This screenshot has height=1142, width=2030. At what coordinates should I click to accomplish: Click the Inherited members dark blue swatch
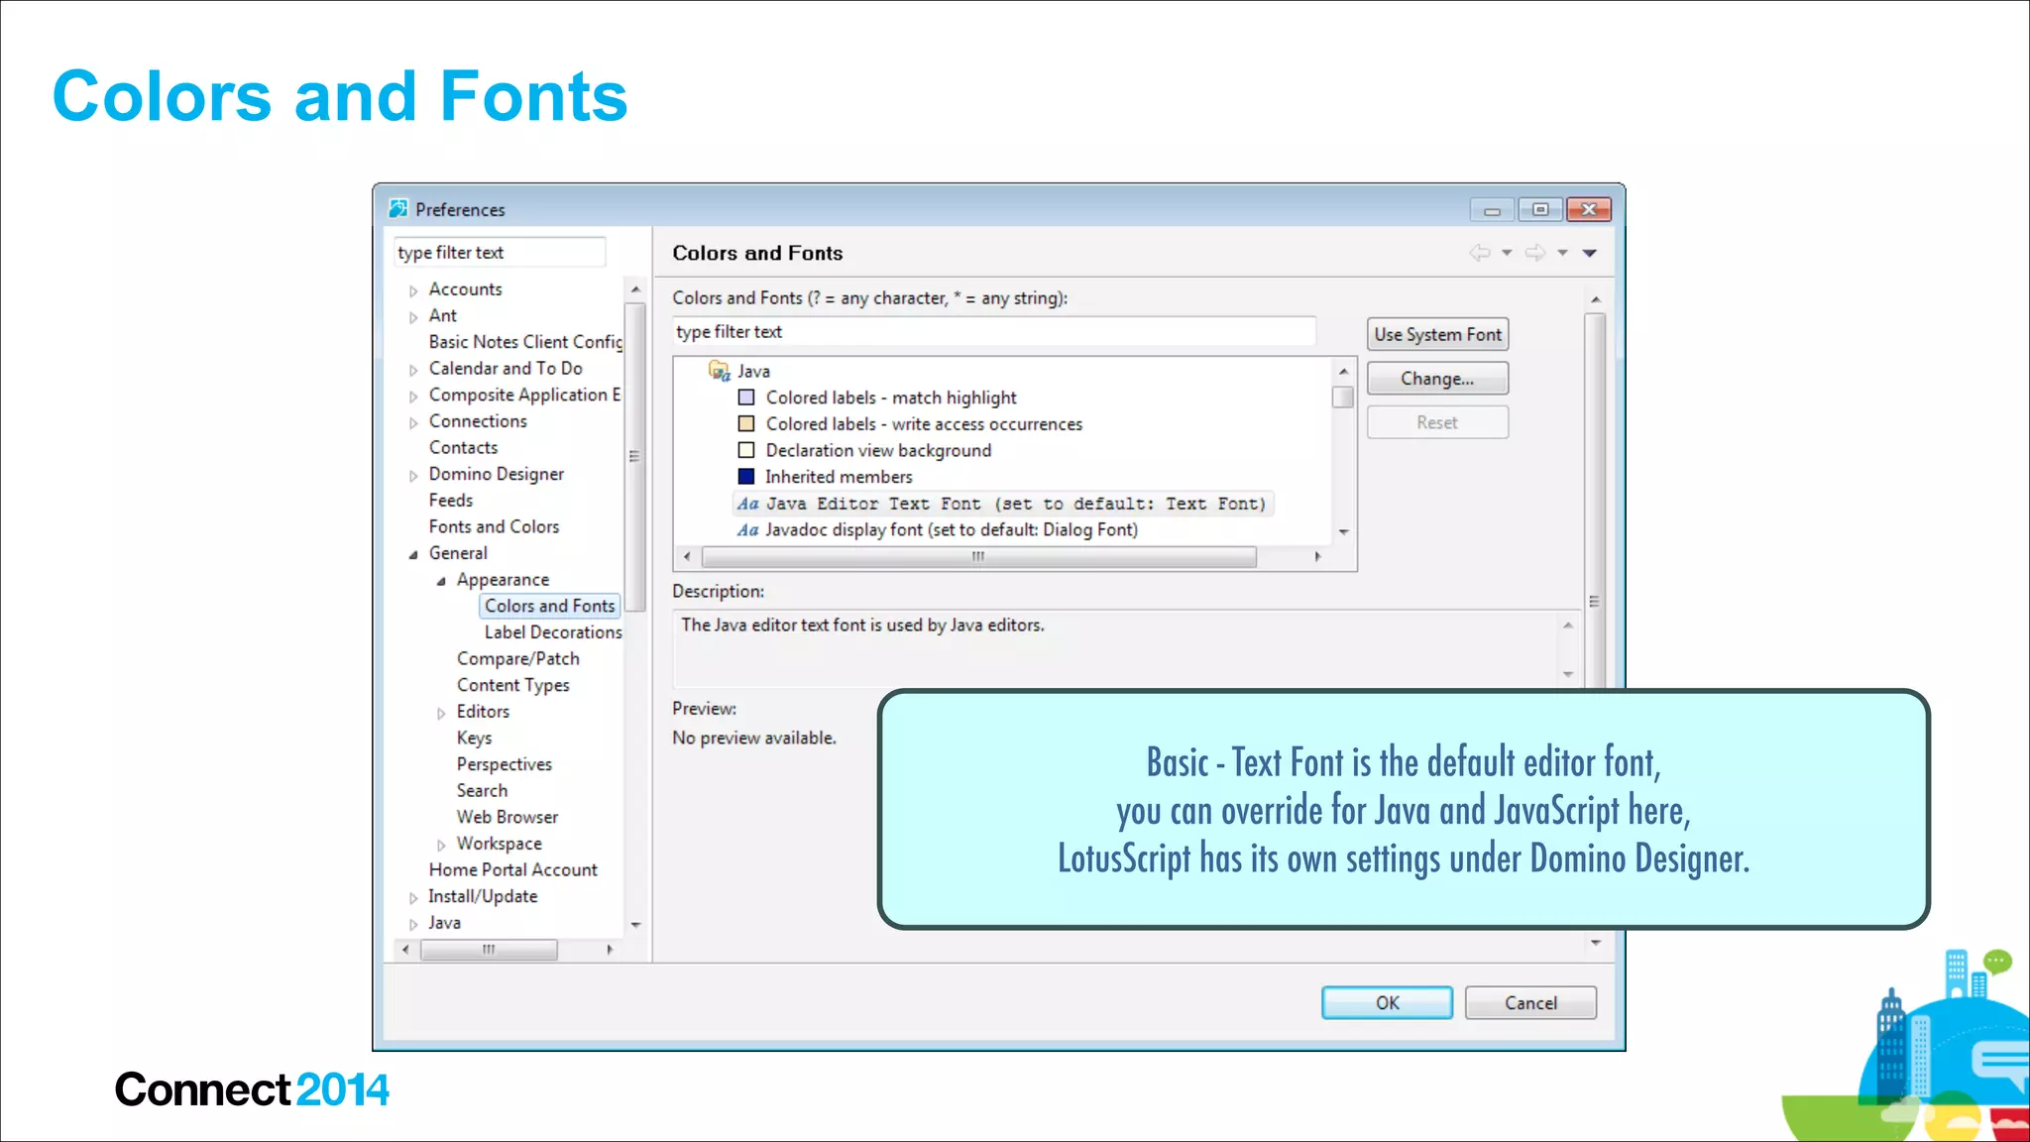pos(746,477)
